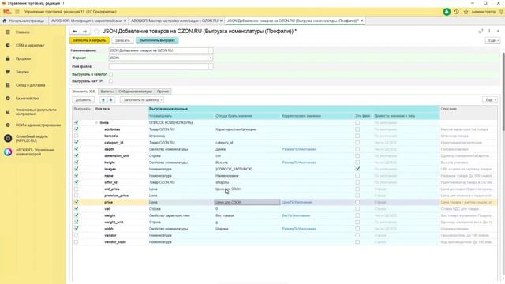Open the AVOSHOP Интеграция с маркетплейсами tab
Viewport: 505px width, 284px height.
pyautogui.click(x=87, y=21)
